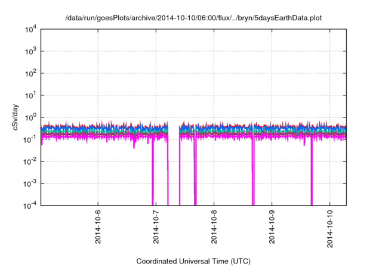This screenshot has height=267, width=382.
Task: Click the 2014-10-6 date tick label
Action: [x=98, y=226]
